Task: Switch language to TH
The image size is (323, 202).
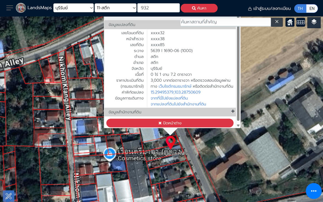Action: click(x=300, y=8)
